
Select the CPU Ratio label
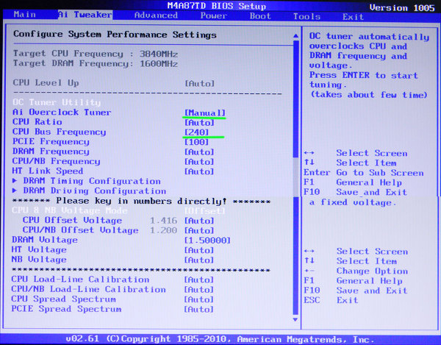coord(37,122)
